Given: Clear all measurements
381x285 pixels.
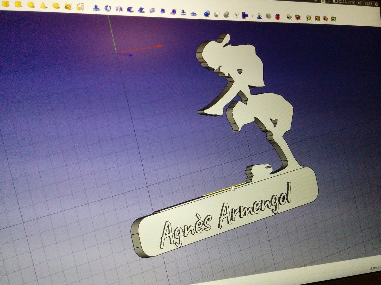Looking at the screenshot, I should (x=309, y=18).
